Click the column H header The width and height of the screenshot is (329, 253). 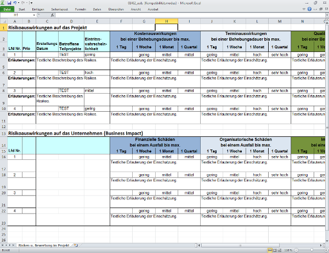pyautogui.click(x=167, y=21)
